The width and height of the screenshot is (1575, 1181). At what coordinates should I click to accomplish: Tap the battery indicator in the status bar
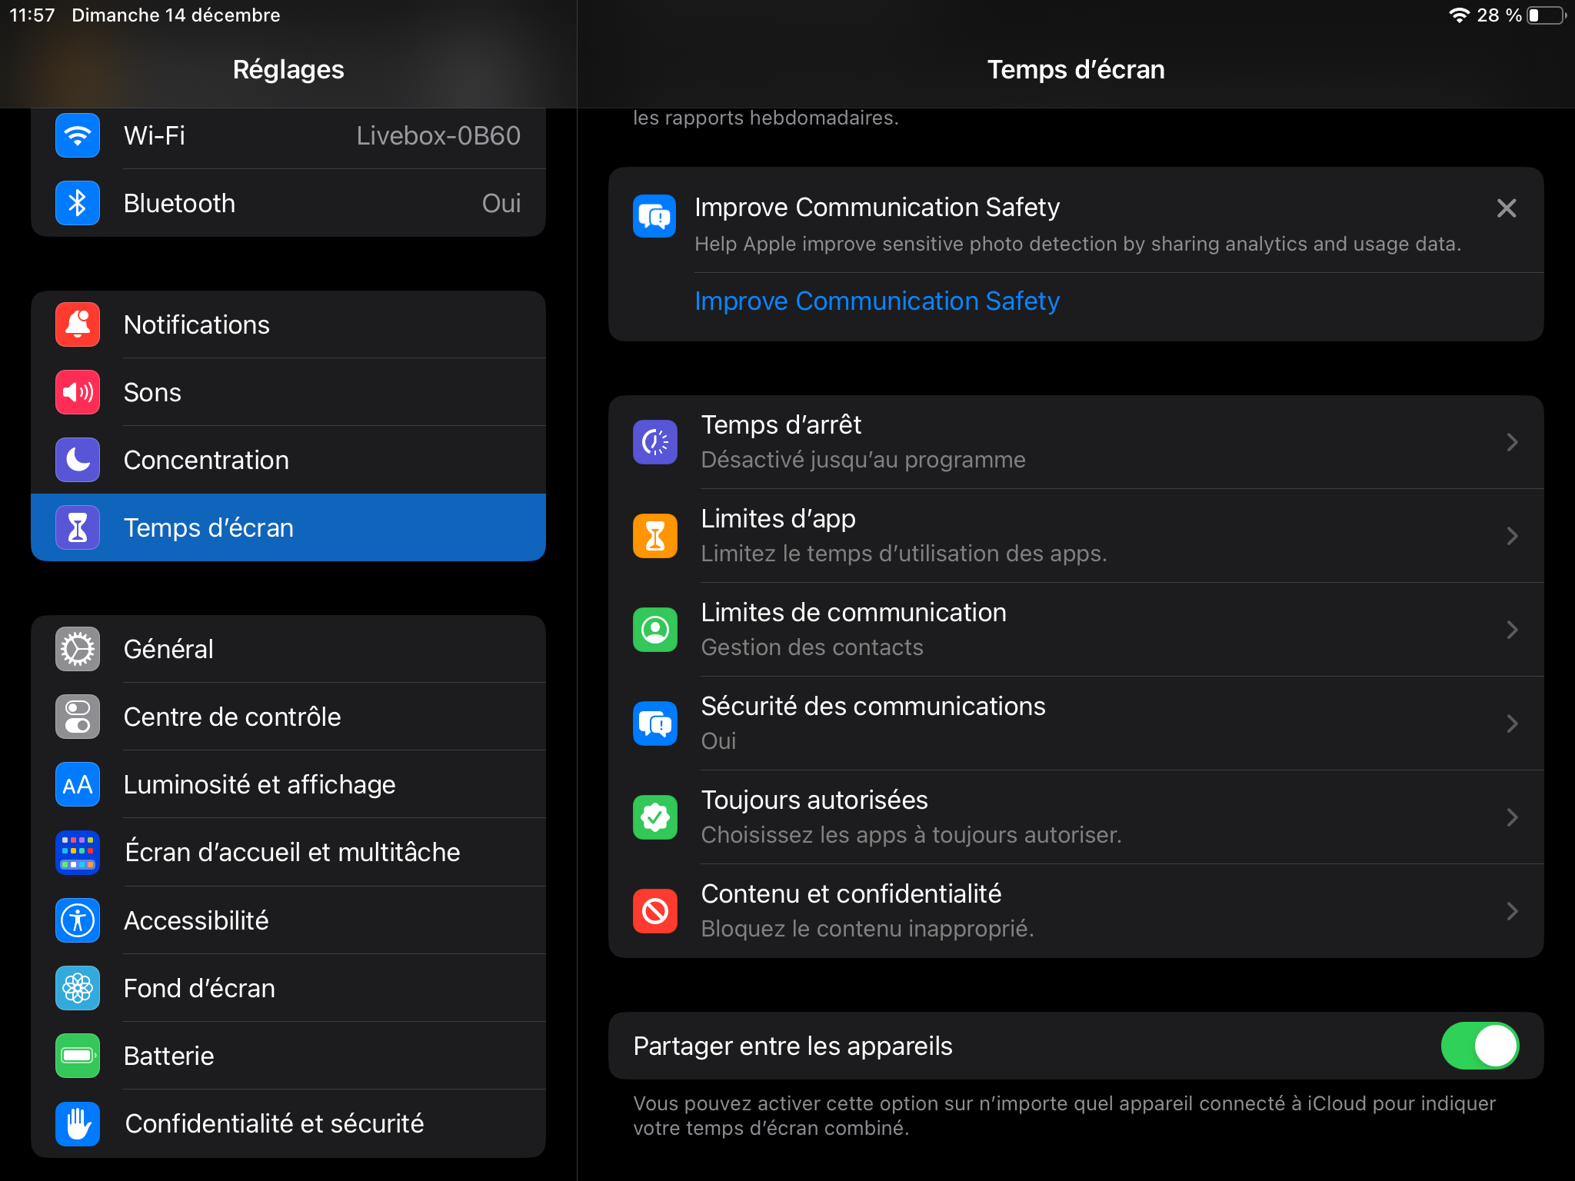(x=1546, y=15)
